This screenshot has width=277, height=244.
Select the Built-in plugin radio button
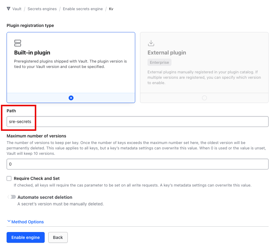(x=71, y=98)
